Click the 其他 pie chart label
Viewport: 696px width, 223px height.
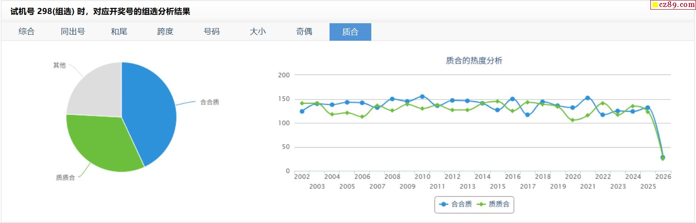coord(59,65)
